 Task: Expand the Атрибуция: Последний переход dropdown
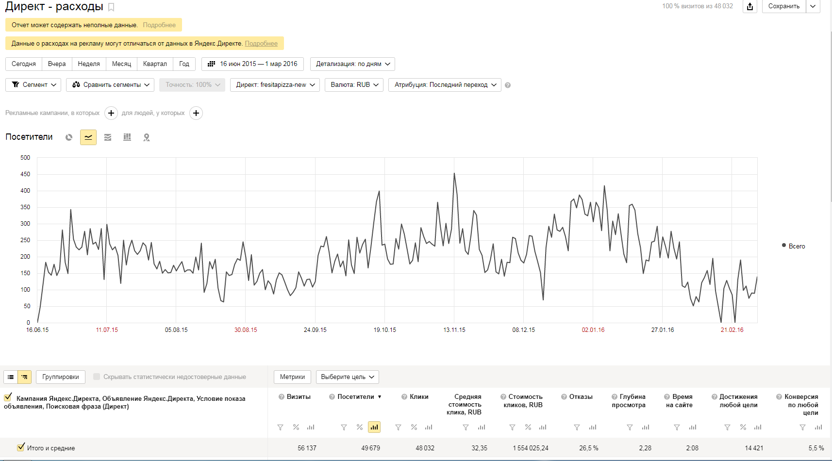(x=445, y=85)
